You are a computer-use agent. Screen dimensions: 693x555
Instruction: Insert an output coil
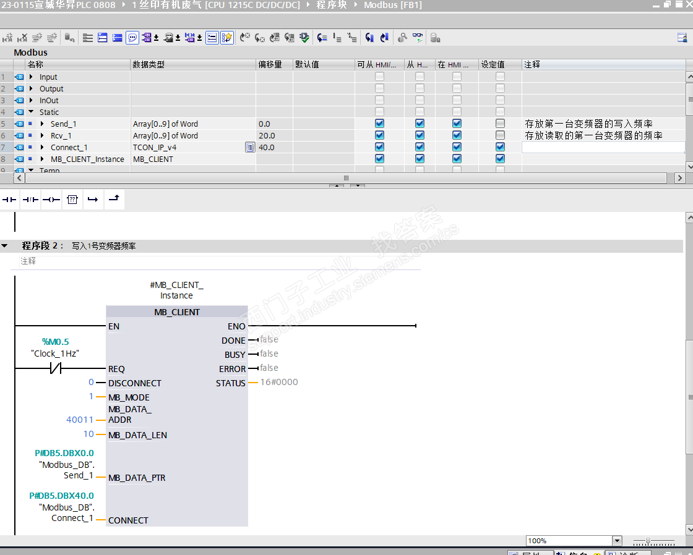pos(51,200)
